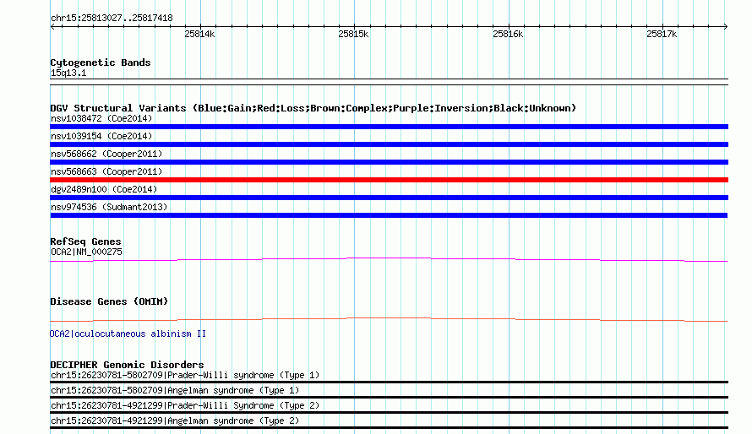Click the right arrow of the ruler

(x=725, y=26)
